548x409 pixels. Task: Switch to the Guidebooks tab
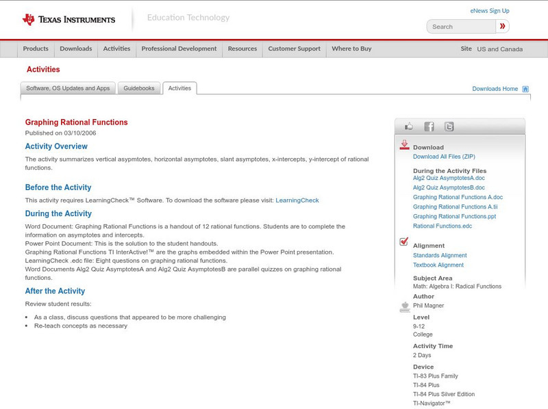tap(139, 88)
